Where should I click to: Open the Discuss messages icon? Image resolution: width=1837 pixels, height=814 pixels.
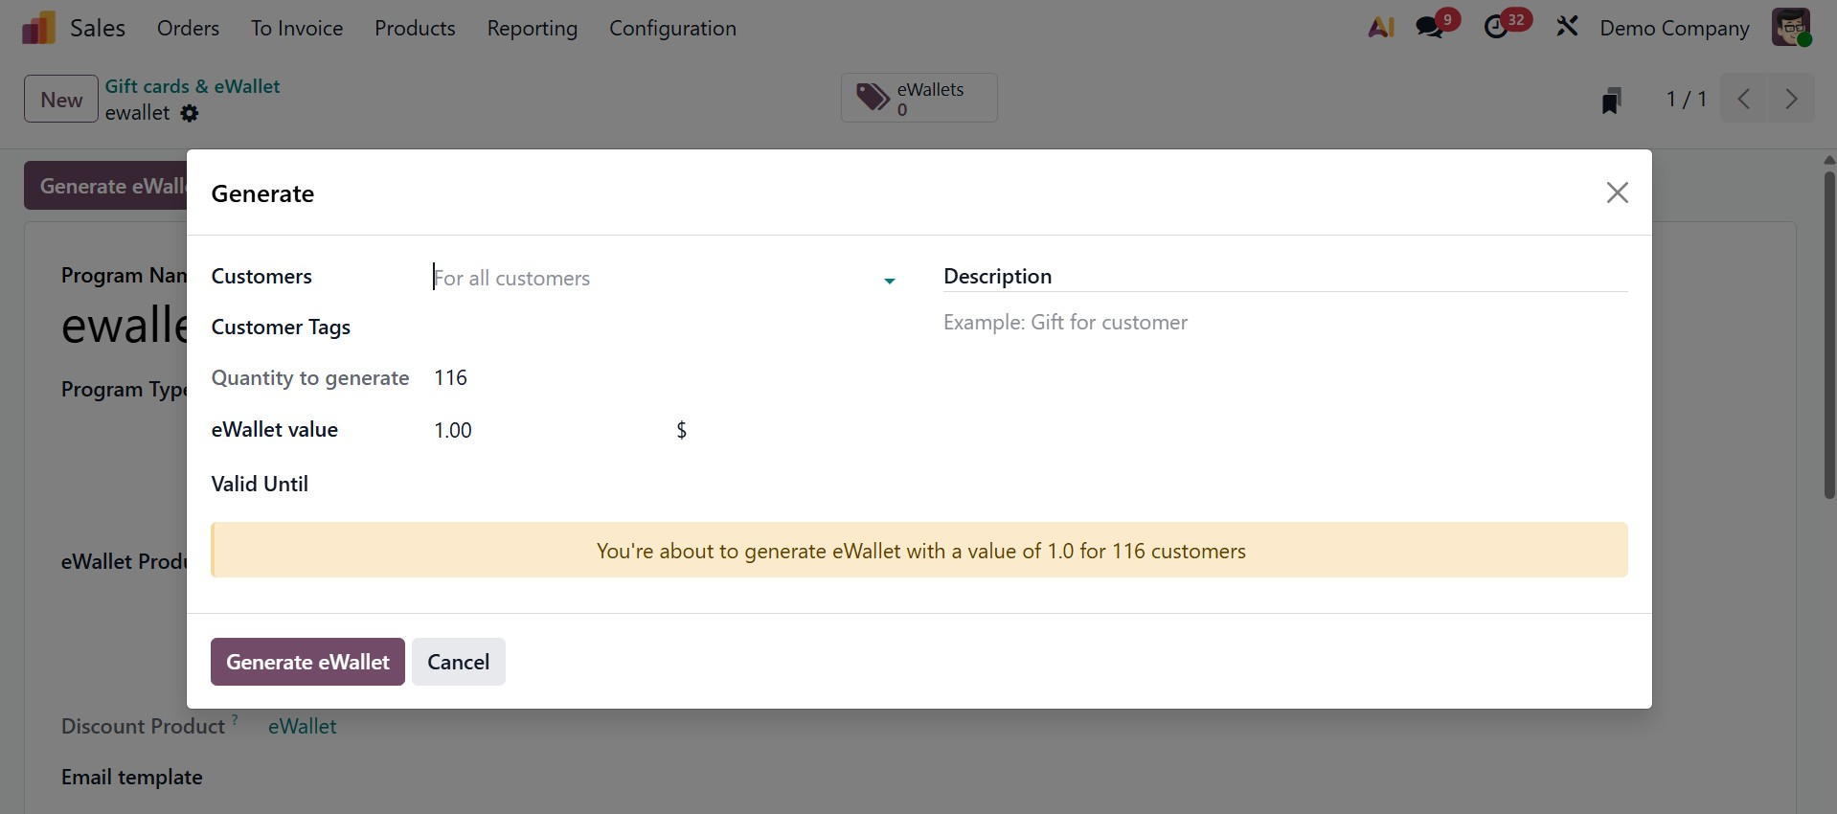point(1430,28)
